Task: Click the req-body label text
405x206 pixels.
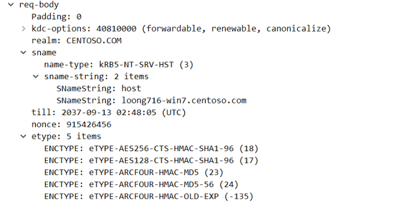Action: [x=39, y=5]
